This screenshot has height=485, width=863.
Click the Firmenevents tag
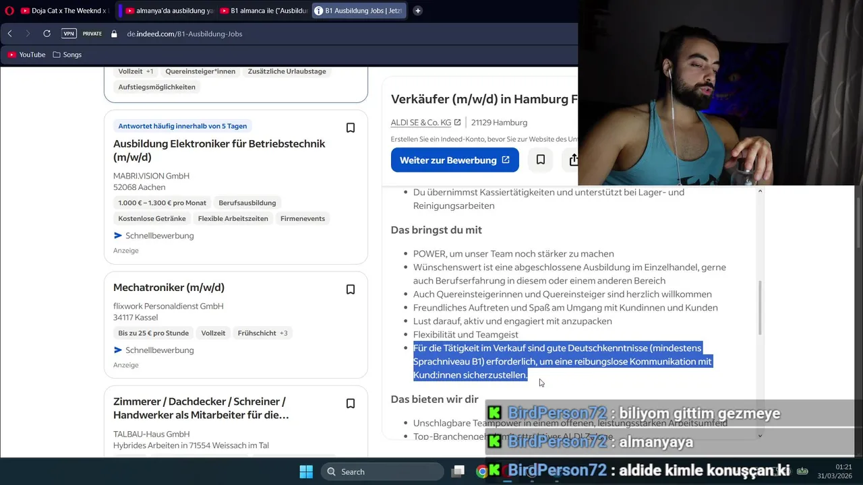click(303, 218)
